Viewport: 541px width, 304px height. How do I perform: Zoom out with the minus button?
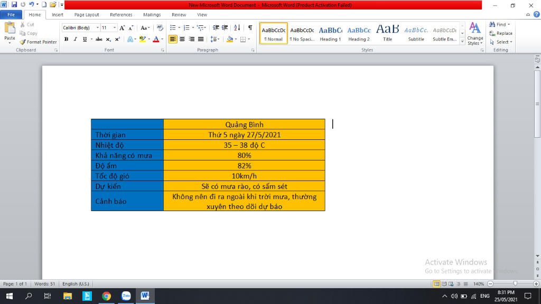click(x=490, y=283)
